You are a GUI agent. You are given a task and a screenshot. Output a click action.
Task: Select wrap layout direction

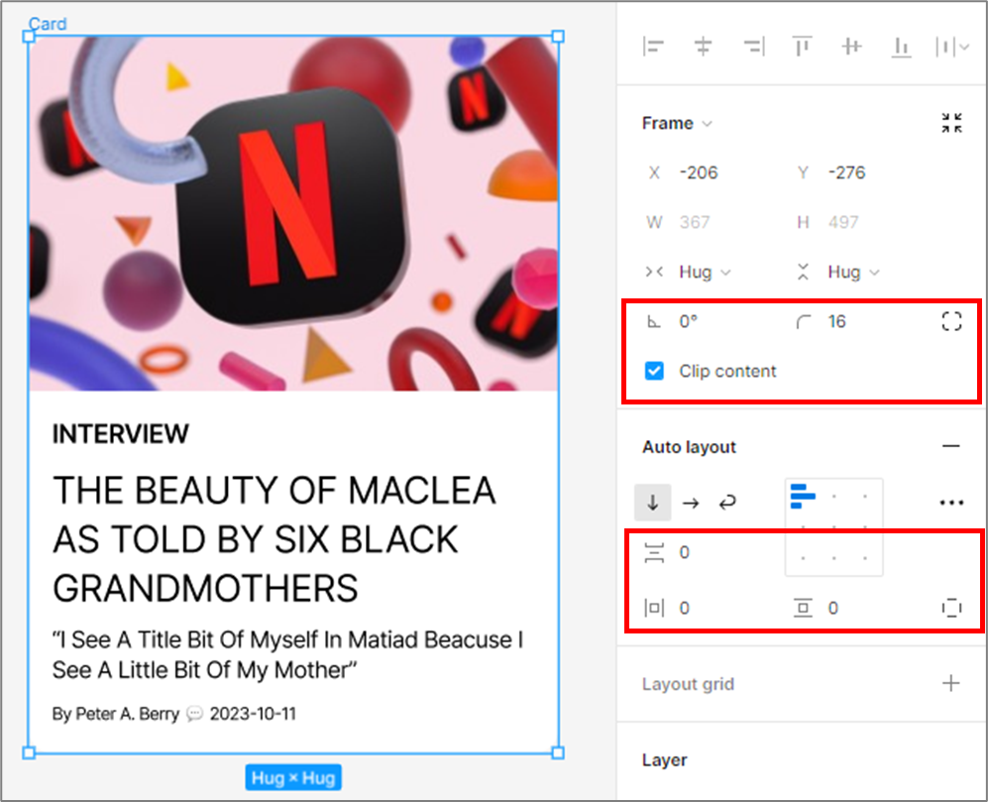tap(727, 503)
